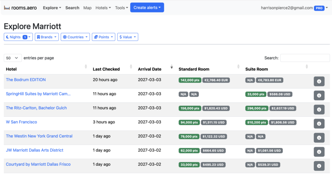Click the 296,000 pts suite badge
332x174 pixels.
coord(257,108)
